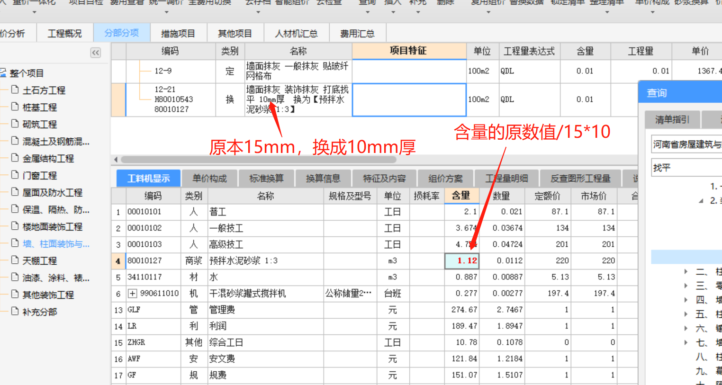Click the 门窗工程 document icon
This screenshot has width=722, height=385.
[x=15, y=175]
